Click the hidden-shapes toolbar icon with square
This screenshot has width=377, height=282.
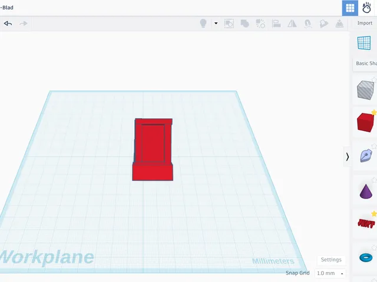click(x=229, y=23)
